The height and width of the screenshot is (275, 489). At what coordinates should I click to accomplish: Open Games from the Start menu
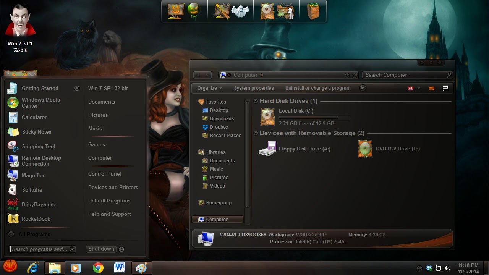point(97,144)
